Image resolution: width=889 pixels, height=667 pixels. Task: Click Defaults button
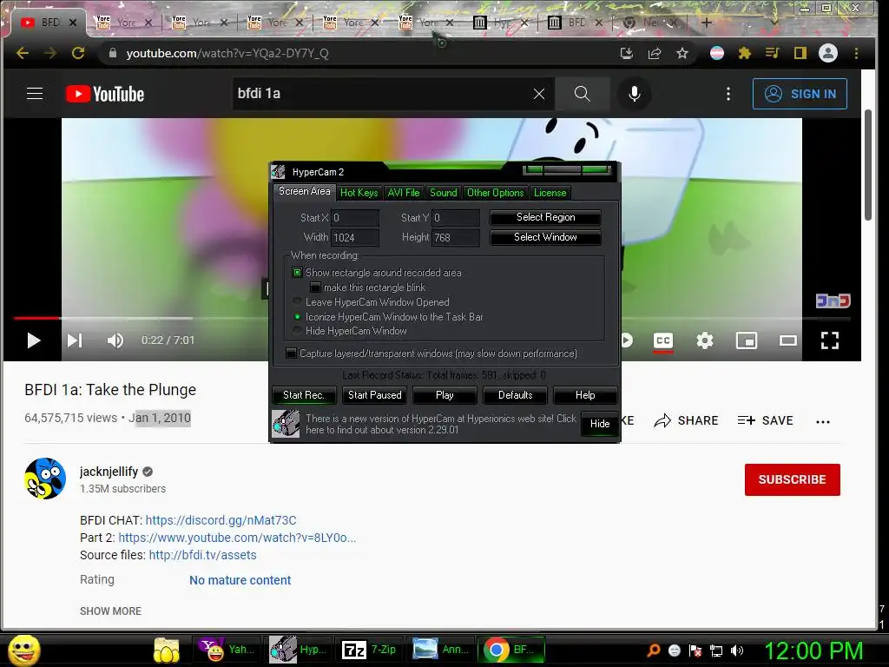point(515,395)
